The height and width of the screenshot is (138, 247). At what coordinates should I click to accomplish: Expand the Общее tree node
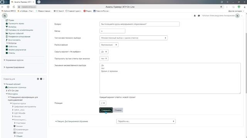pos(15,136)
